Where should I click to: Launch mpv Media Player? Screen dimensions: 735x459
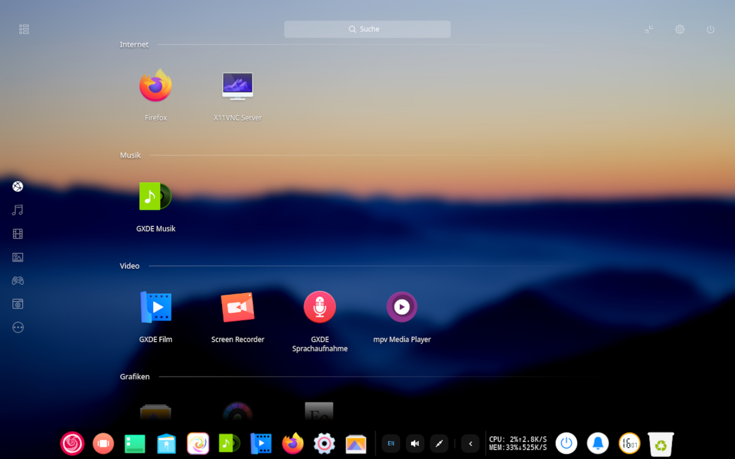coord(402,308)
